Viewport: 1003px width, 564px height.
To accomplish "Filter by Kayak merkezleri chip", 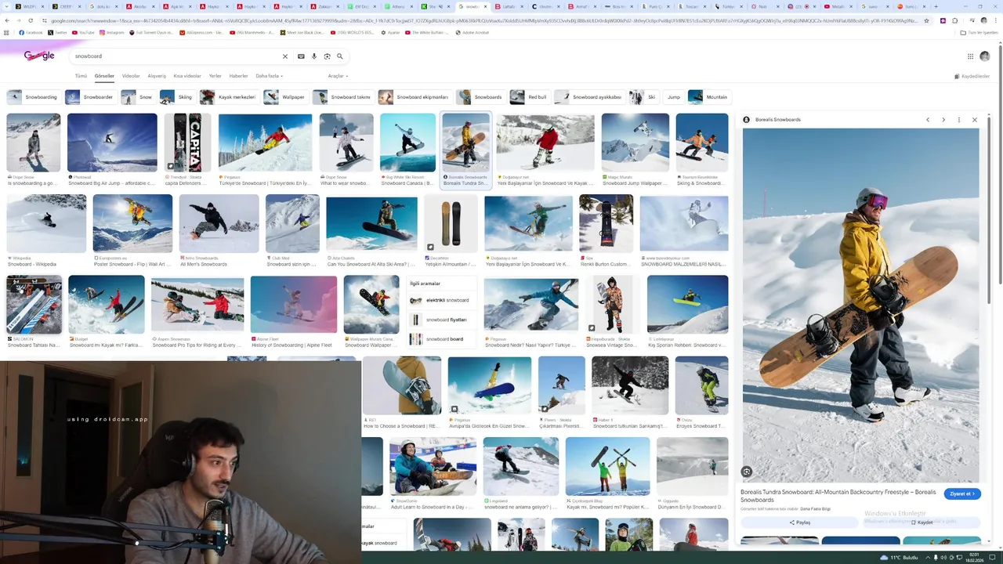I will [x=229, y=97].
